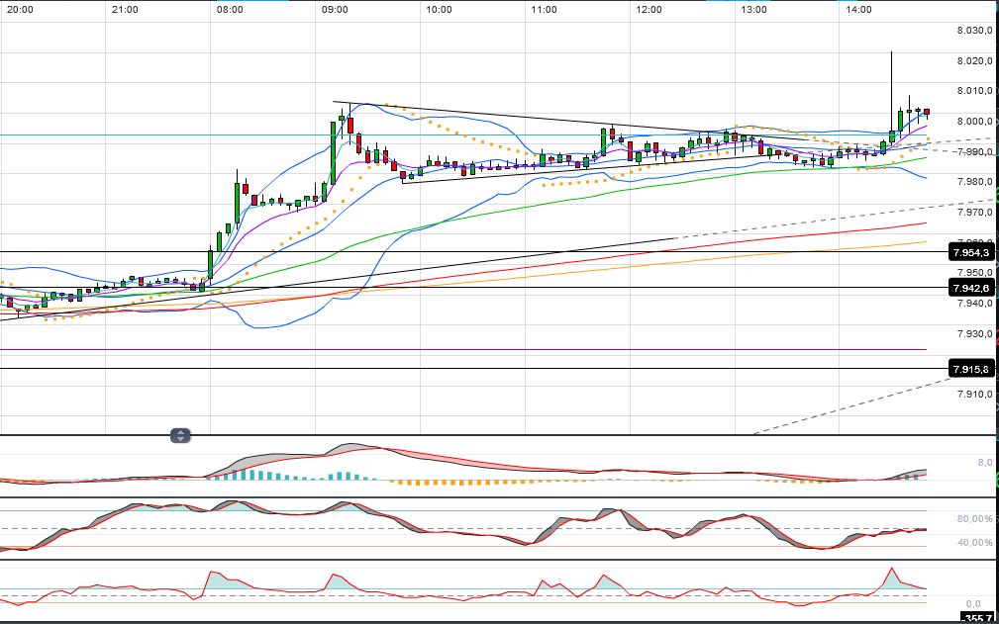Click the -355,7 indicator value tag
The height and width of the screenshot is (624, 999).
(x=977, y=618)
